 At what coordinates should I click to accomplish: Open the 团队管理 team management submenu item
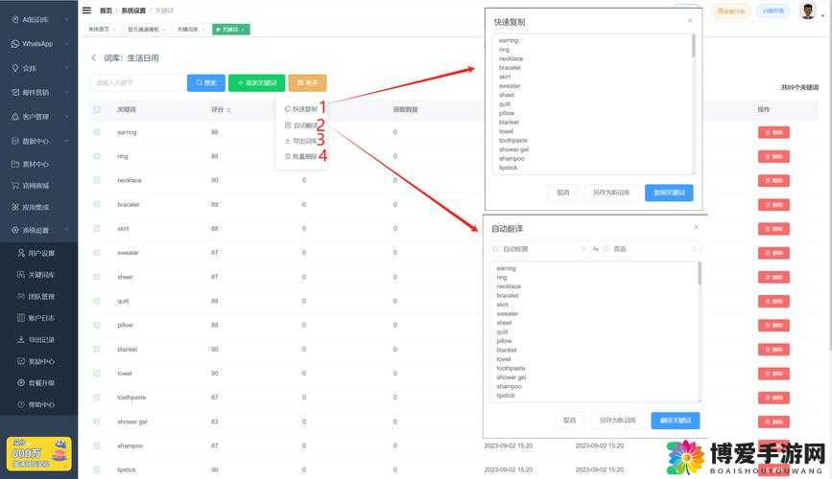click(38, 296)
